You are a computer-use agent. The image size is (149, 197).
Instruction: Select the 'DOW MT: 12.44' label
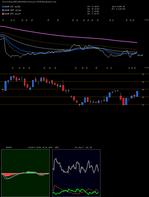pos(13,10)
